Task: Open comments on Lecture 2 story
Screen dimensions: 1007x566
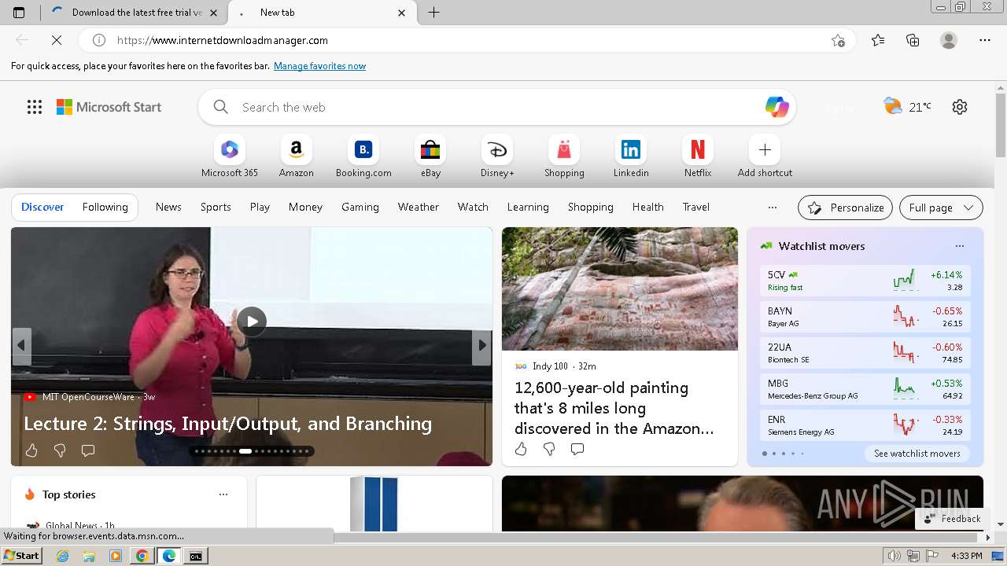Action: pos(88,450)
